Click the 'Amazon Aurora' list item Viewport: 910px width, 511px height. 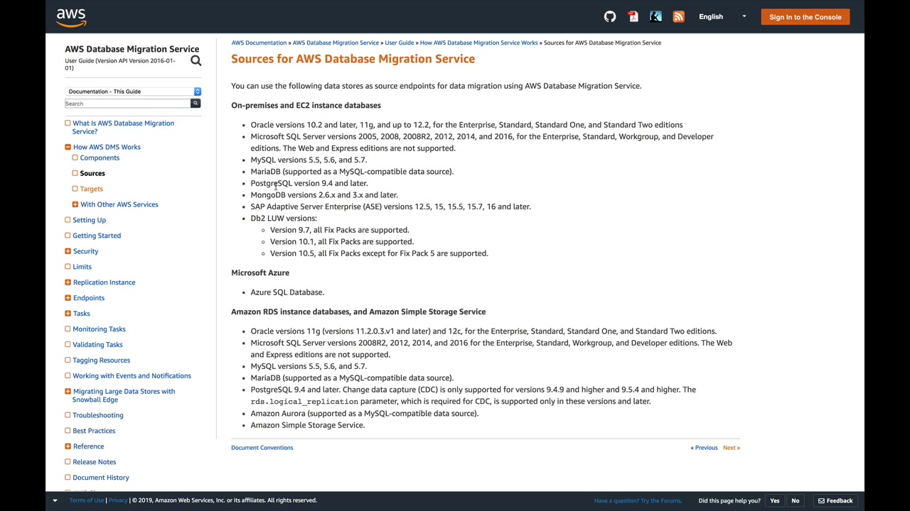(365, 414)
